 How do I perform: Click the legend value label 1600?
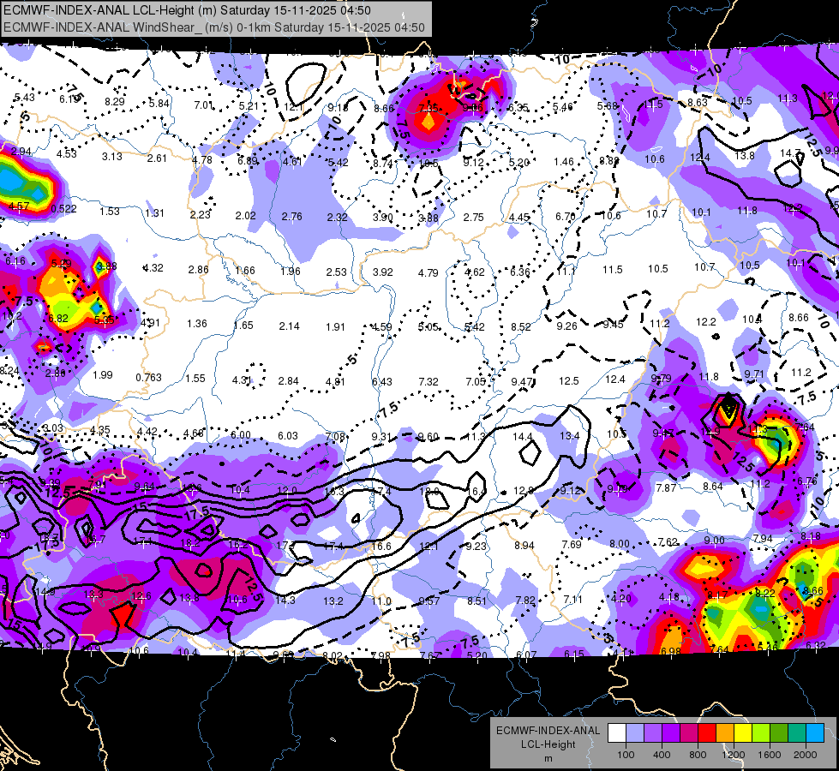click(x=769, y=755)
